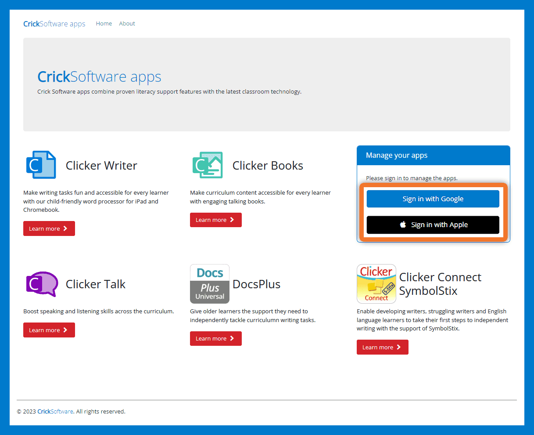Learn more about Clicker Talk
The height and width of the screenshot is (435, 534).
[49, 330]
